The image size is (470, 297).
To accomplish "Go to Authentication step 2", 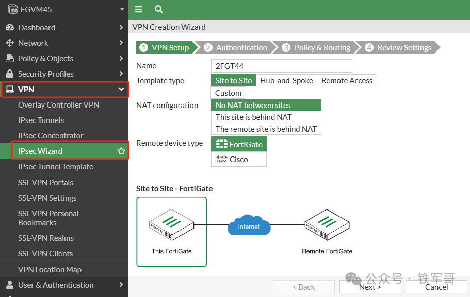I will coord(236,47).
